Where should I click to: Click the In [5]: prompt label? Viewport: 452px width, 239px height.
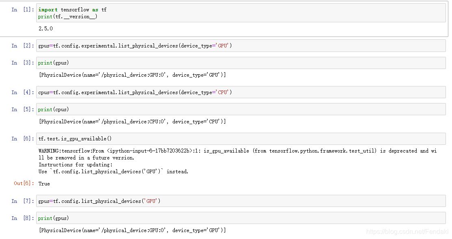point(23,109)
